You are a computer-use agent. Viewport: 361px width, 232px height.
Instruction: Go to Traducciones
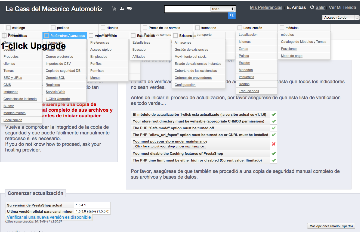(x=249, y=91)
